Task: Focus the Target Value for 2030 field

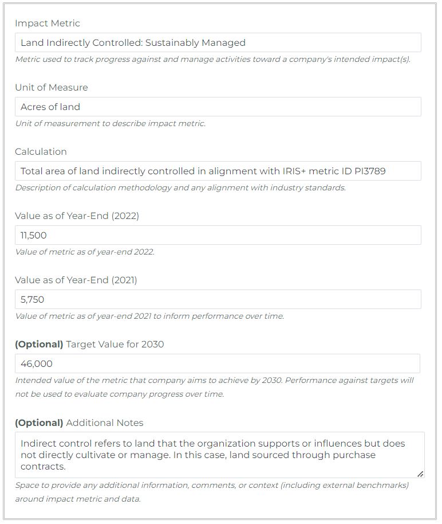Action: 218,363
